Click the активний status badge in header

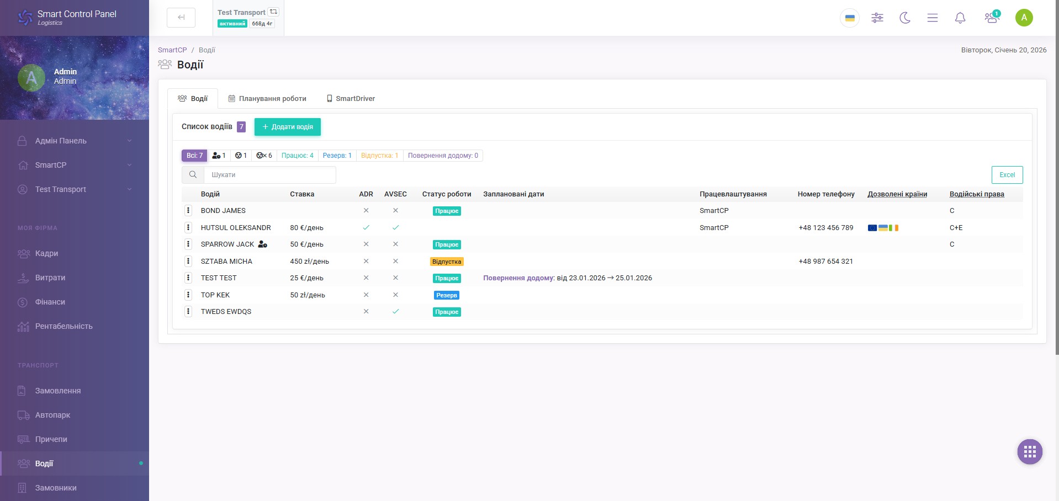pyautogui.click(x=232, y=24)
